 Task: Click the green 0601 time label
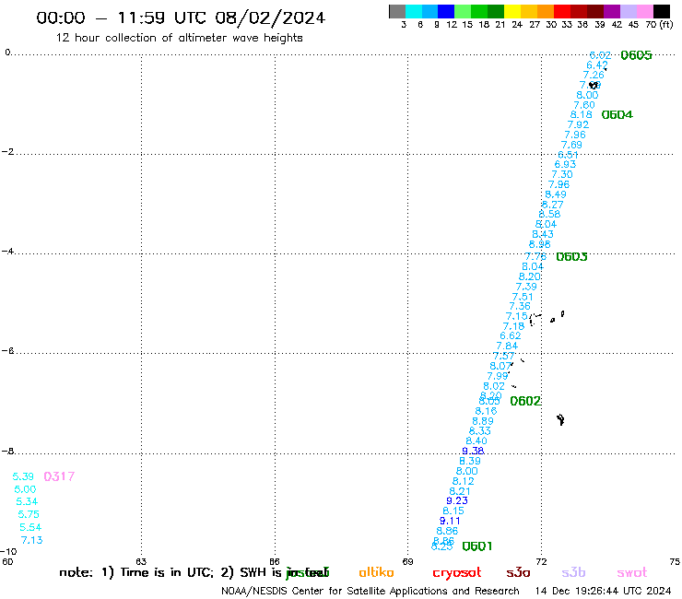[x=477, y=546]
